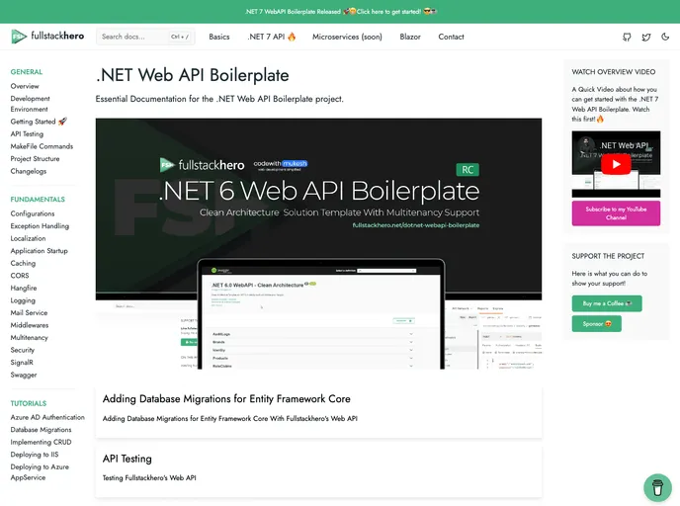Toggle dark mode with the moon icon

tap(665, 37)
